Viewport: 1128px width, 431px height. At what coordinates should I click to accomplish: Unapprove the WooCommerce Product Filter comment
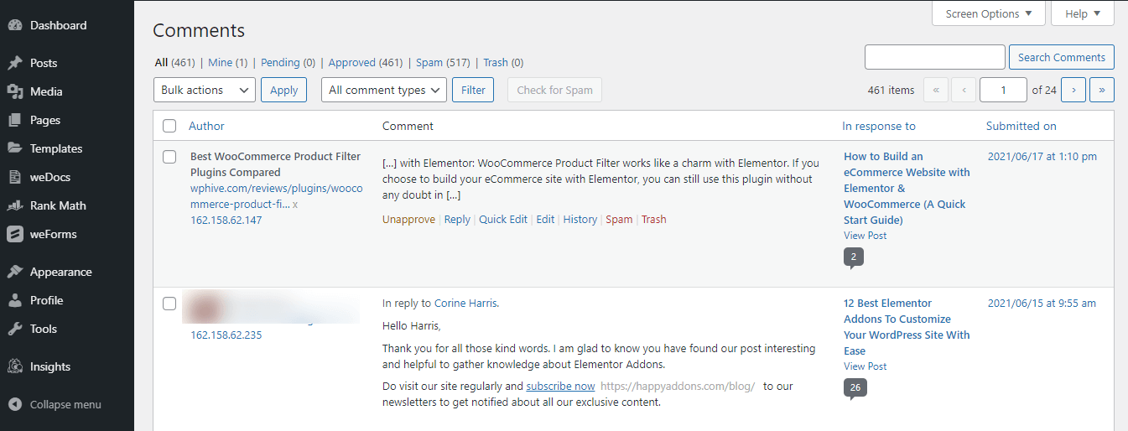408,219
